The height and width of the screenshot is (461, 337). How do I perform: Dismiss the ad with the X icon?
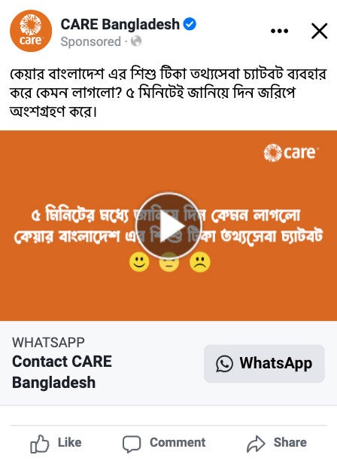pyautogui.click(x=320, y=31)
